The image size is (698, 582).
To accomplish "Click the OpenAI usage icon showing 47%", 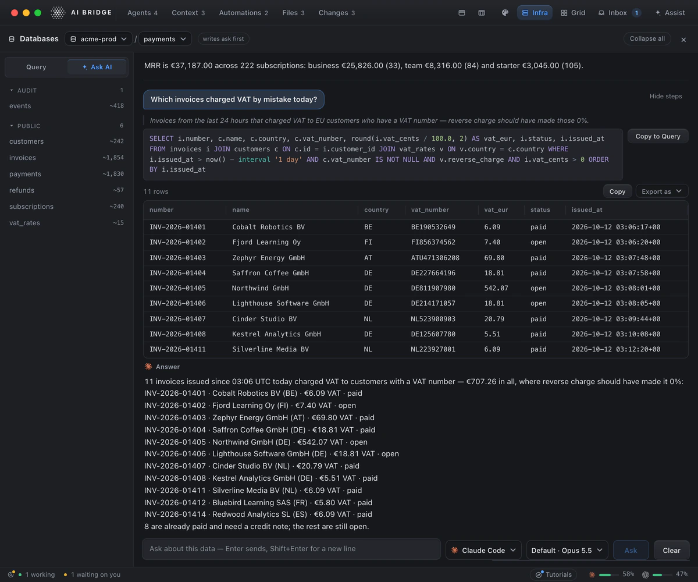I will [x=645, y=574].
